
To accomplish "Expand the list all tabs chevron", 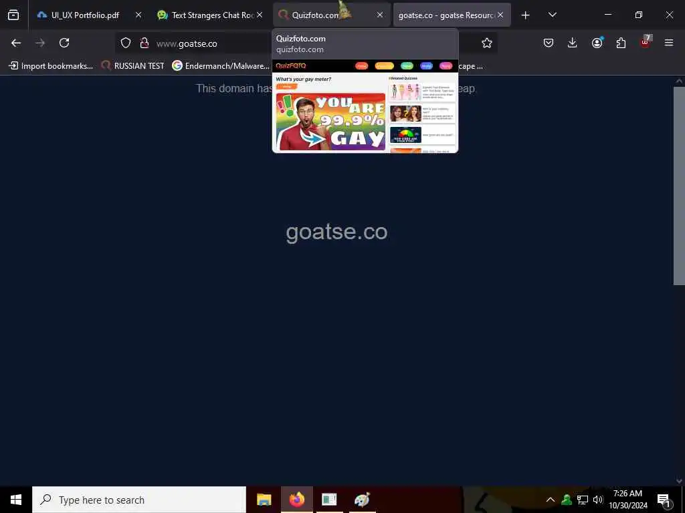I will [552, 15].
